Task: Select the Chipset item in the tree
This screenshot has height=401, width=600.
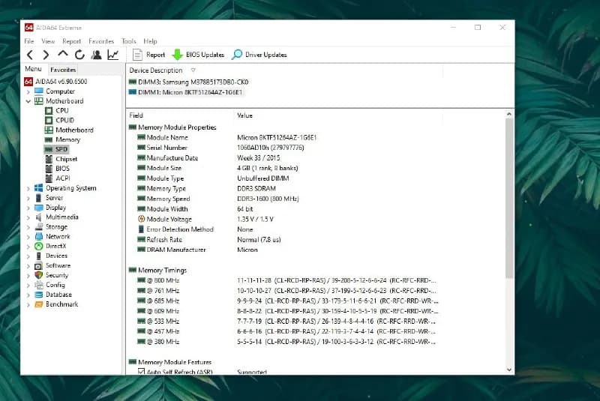Action: [61, 159]
